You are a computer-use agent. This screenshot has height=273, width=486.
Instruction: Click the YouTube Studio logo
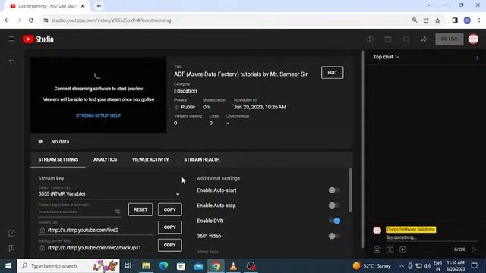[x=38, y=39]
